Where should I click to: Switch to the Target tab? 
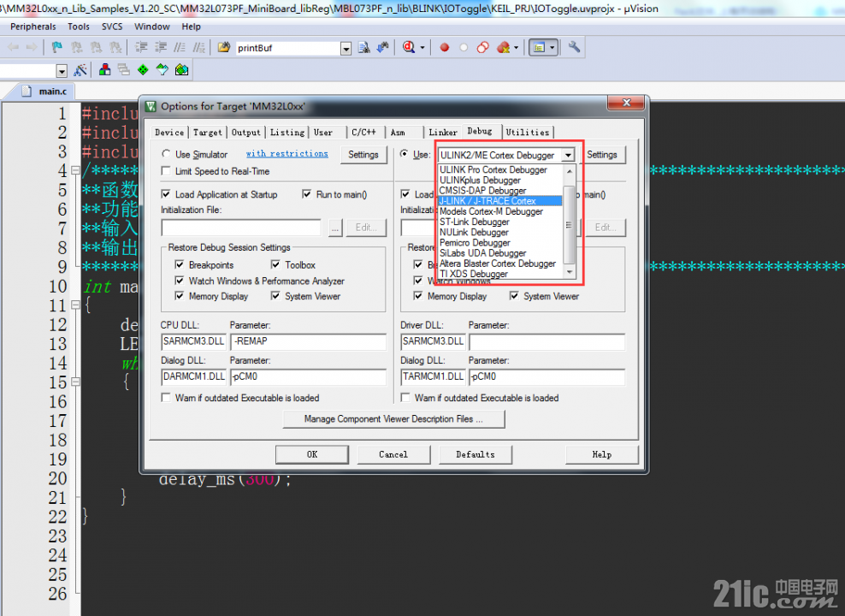click(208, 133)
